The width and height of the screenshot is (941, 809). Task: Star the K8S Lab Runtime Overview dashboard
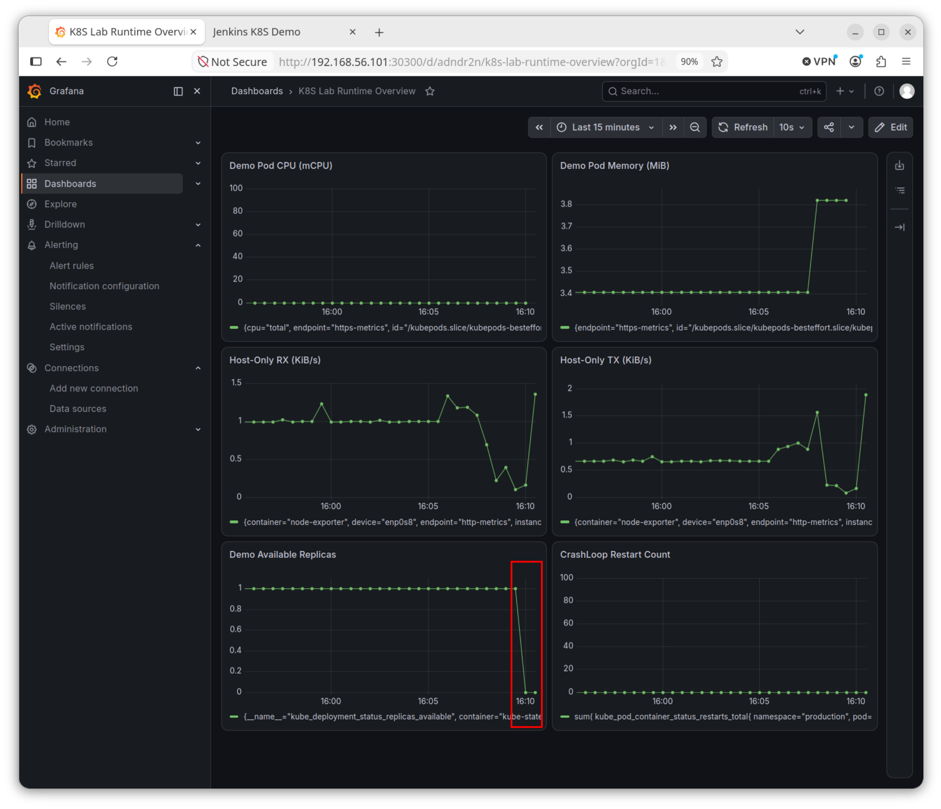tap(430, 91)
